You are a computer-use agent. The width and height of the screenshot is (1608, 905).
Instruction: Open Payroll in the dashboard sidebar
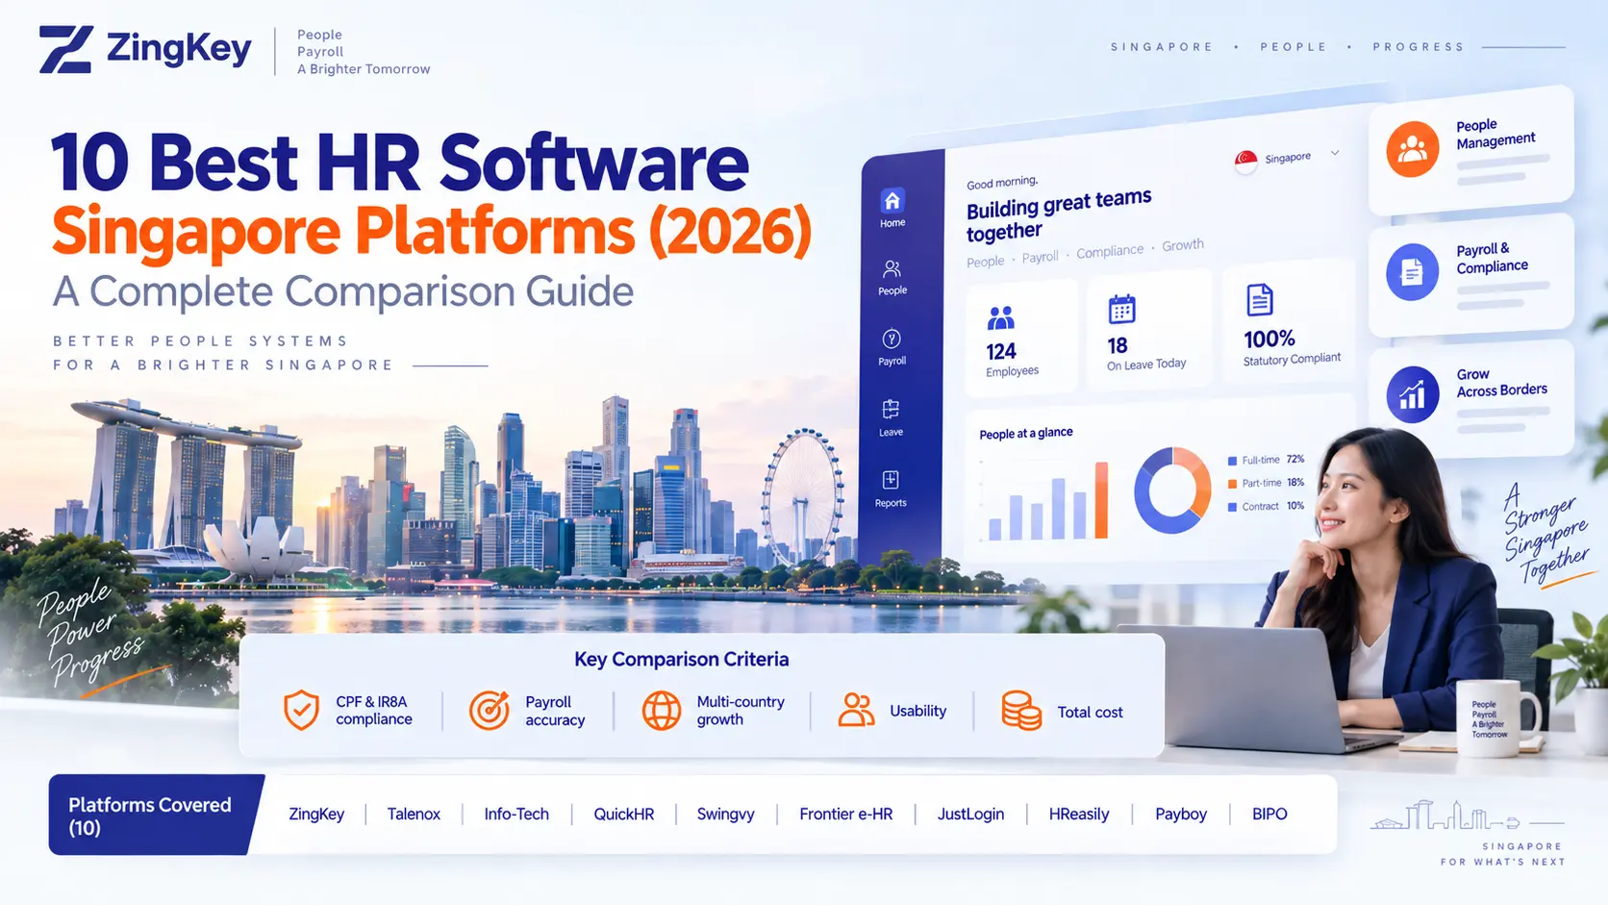click(x=892, y=347)
